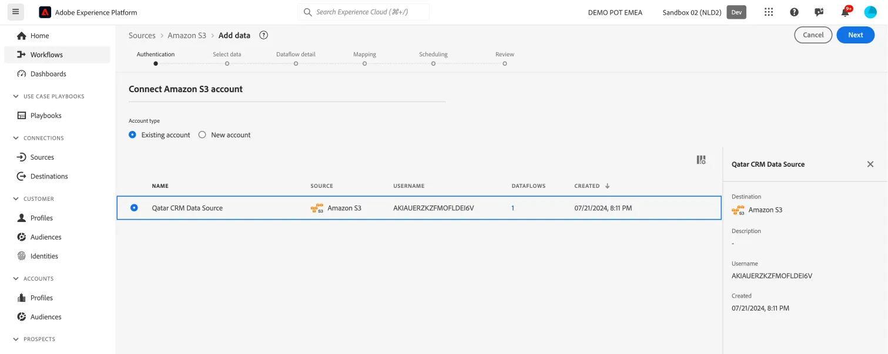Open the feedback chat icon

click(819, 12)
